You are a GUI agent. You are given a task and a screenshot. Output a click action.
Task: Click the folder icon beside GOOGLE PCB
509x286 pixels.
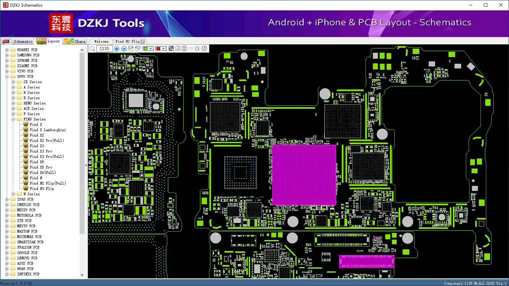point(13,253)
